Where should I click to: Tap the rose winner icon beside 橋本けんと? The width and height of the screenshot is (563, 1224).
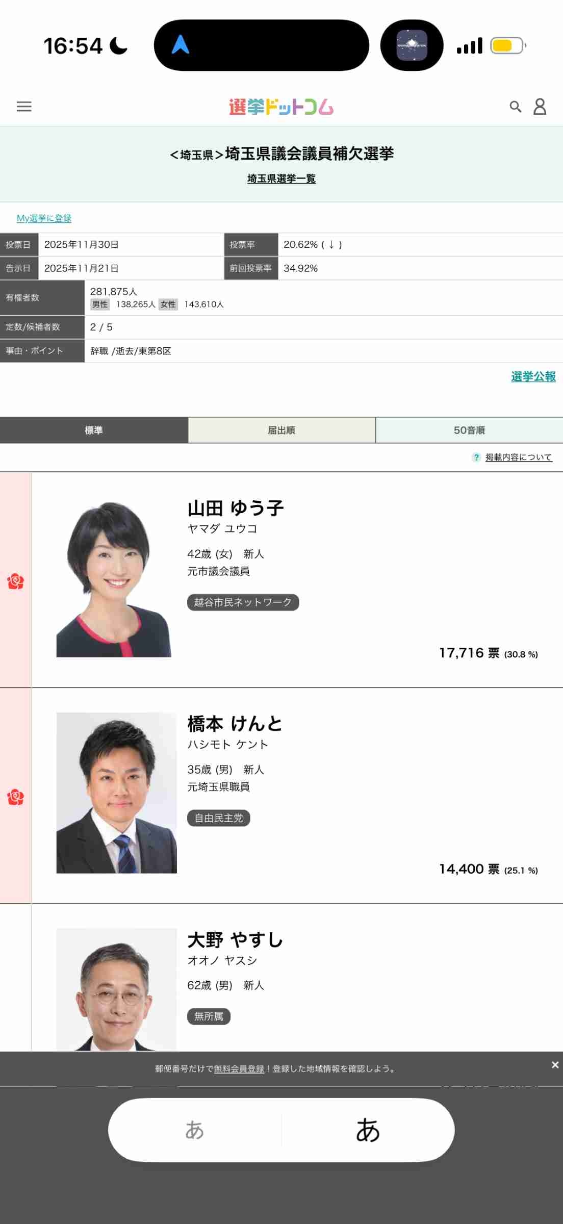(15, 797)
